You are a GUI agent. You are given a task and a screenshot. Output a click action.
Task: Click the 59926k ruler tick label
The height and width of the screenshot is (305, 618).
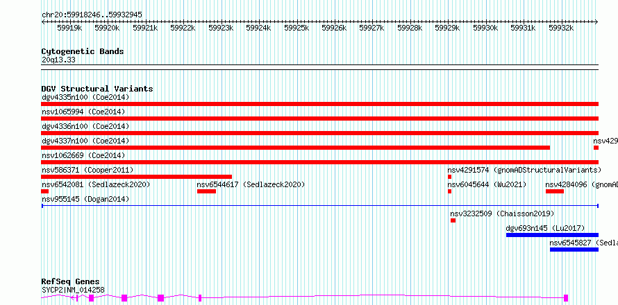tap(334, 28)
